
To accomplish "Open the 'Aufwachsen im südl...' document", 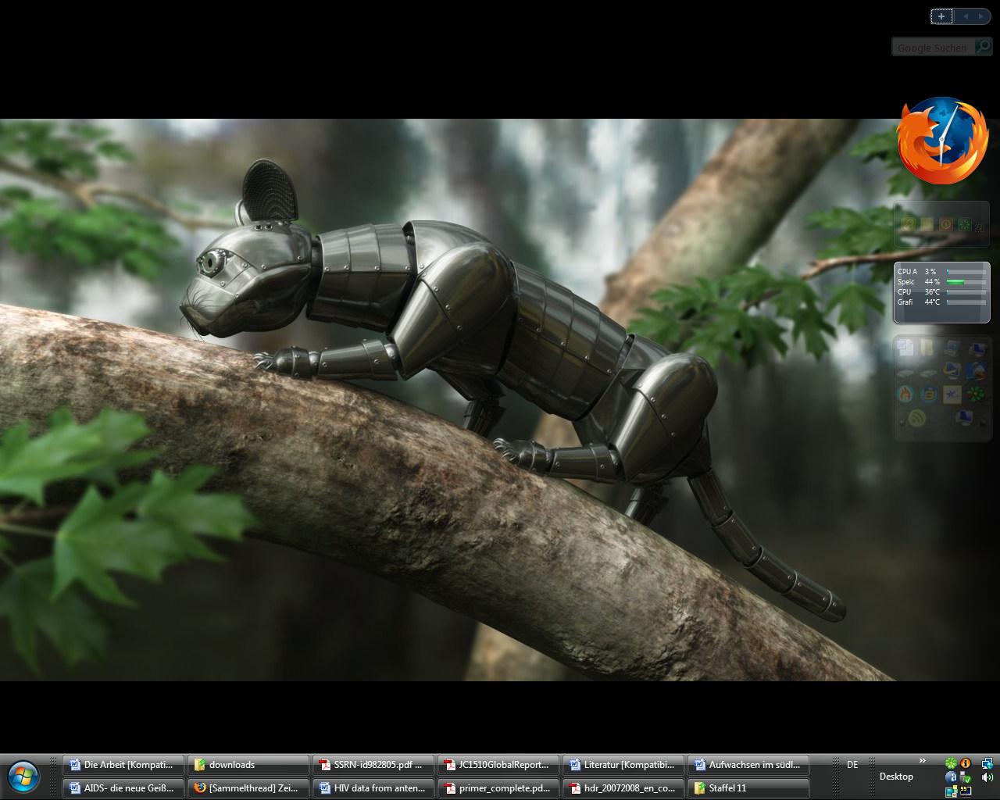I will point(748,765).
